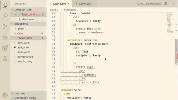Open the editor More Actions ellipsis
Screen dimensions: 178x100
[172, 4]
